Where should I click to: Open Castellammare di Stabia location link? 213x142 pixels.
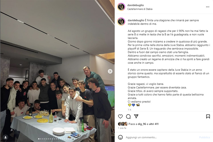pyautogui.click(x=140, y=9)
